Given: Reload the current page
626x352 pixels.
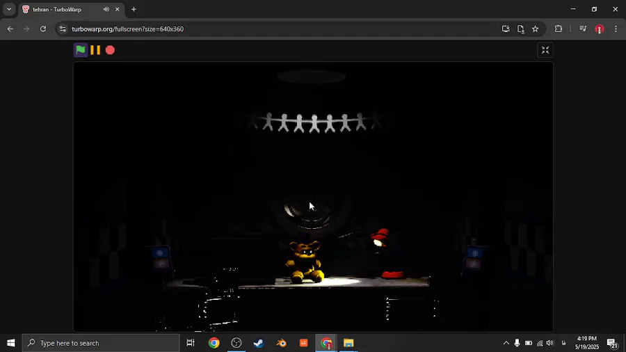Looking at the screenshot, I should (x=42, y=29).
